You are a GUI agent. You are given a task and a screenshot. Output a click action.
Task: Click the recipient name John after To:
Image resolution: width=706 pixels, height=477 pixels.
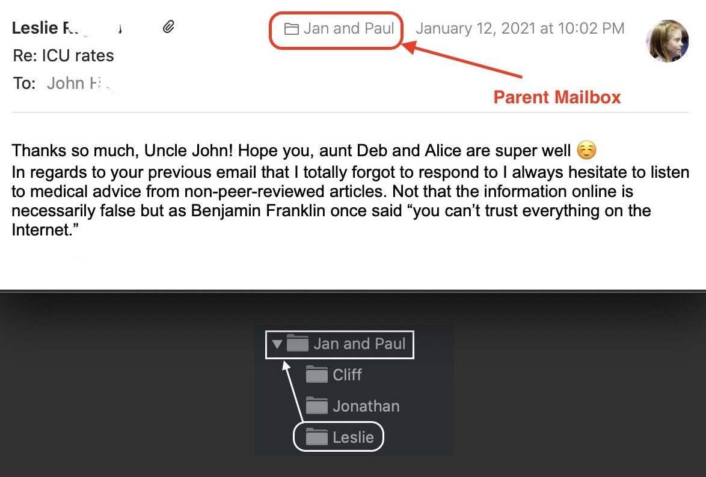[66, 83]
